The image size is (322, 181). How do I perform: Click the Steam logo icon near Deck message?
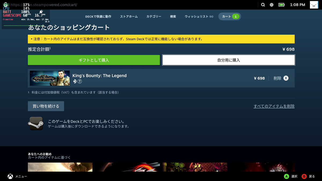(36, 124)
